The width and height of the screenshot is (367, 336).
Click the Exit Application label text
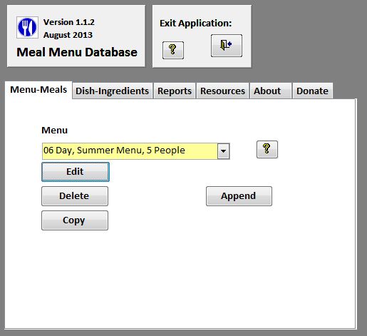coord(195,24)
